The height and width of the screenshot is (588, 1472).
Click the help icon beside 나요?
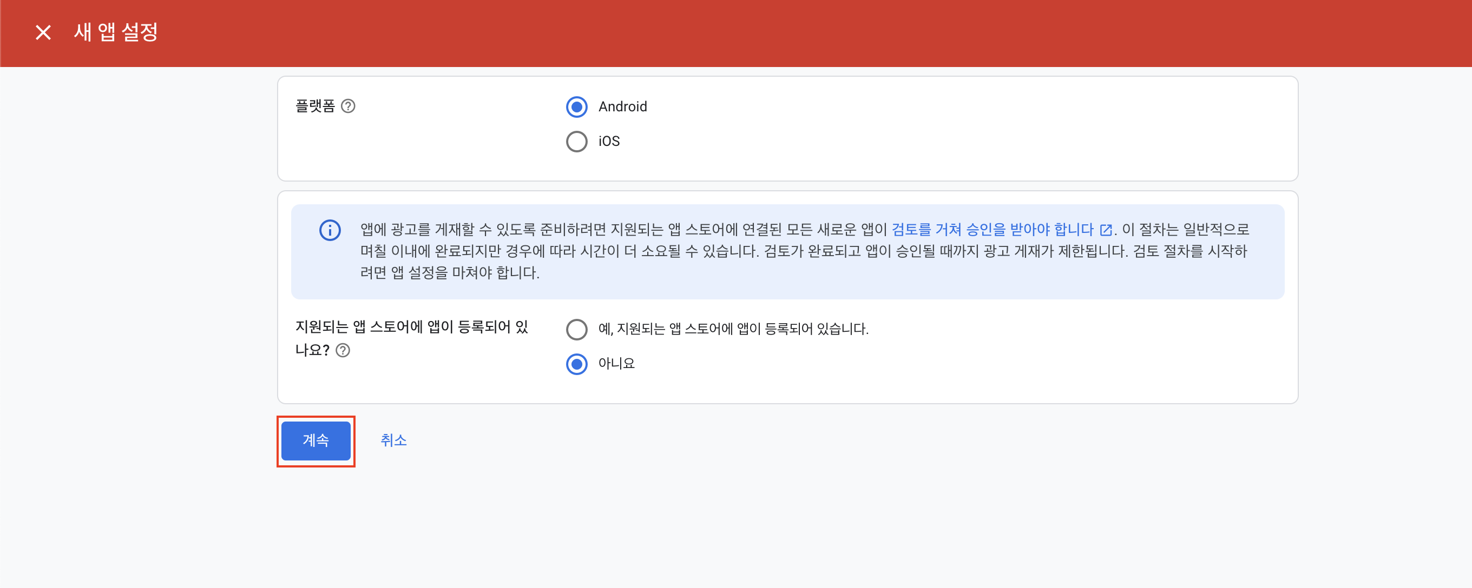[x=343, y=351]
